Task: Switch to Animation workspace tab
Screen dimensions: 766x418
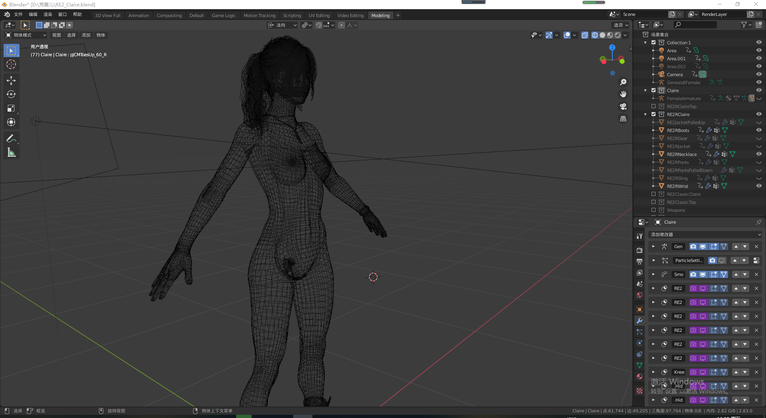Action: point(138,16)
